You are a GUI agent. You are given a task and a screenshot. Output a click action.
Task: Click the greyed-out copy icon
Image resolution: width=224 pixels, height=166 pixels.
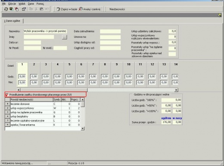click(31, 9)
